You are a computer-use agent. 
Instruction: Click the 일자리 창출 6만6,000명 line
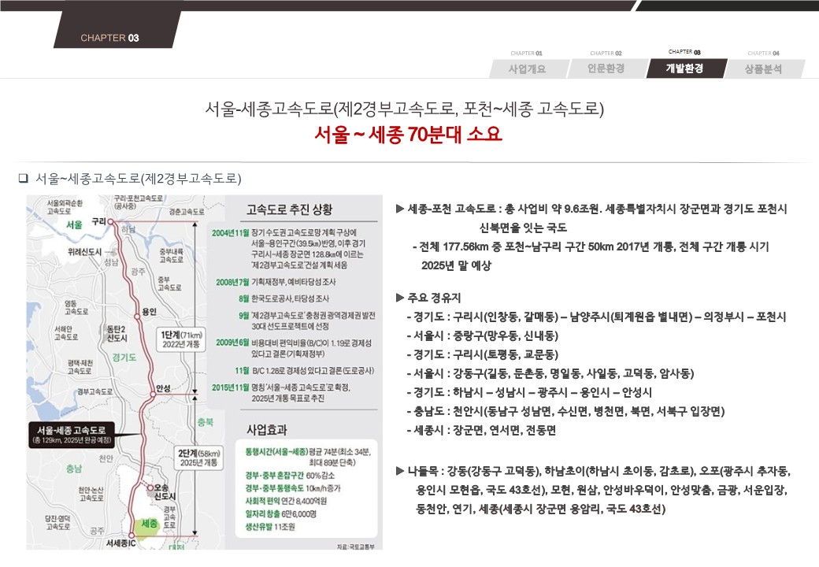click(x=281, y=513)
